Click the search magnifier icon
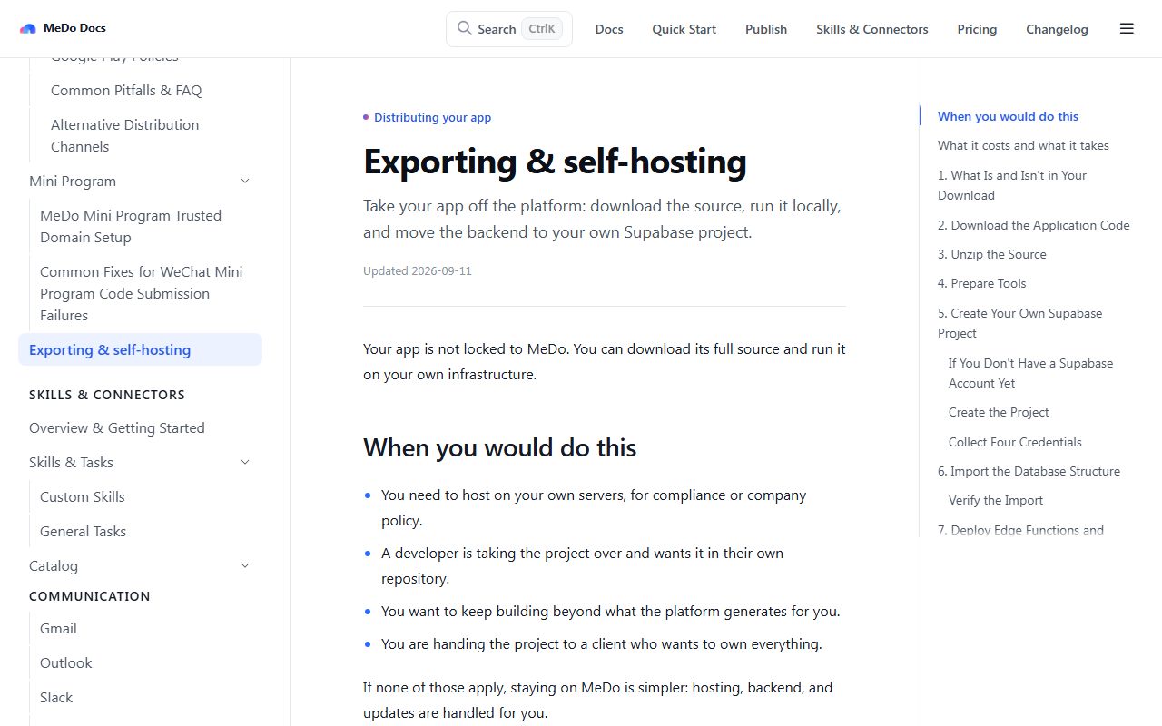 click(465, 29)
